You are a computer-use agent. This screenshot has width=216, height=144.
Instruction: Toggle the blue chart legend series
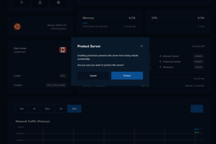pyautogui.click(x=197, y=129)
